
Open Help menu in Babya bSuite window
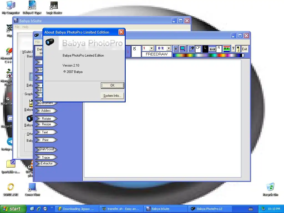tap(25, 27)
